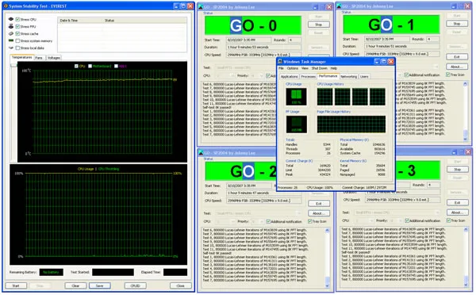The width and height of the screenshot is (476, 295).
Task: Open the CPU dropdown in GO - 2 window
Action: pyautogui.click(x=225, y=221)
